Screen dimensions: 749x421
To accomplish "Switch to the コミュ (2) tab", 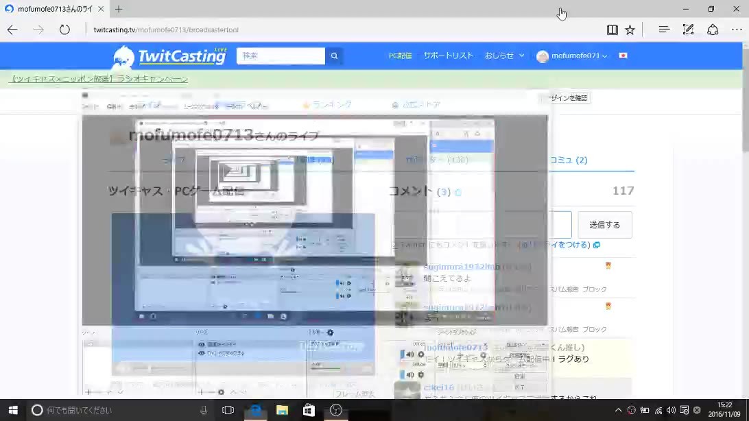I will (x=569, y=160).
